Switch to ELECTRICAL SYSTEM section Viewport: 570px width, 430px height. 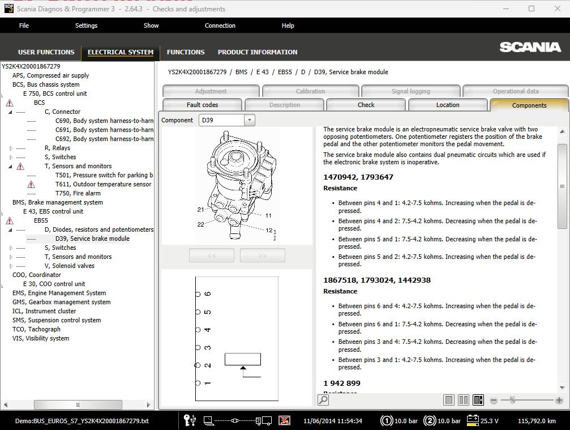[121, 52]
